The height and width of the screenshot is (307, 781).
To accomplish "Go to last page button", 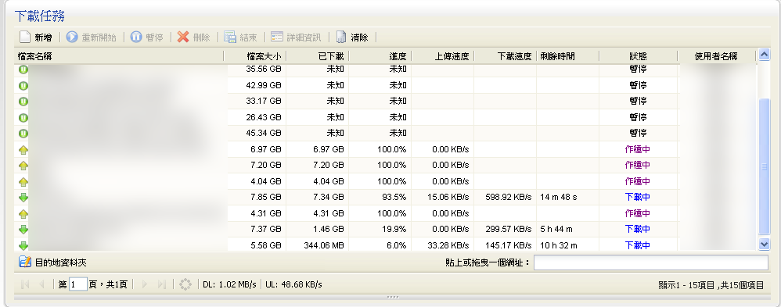I will (x=161, y=284).
